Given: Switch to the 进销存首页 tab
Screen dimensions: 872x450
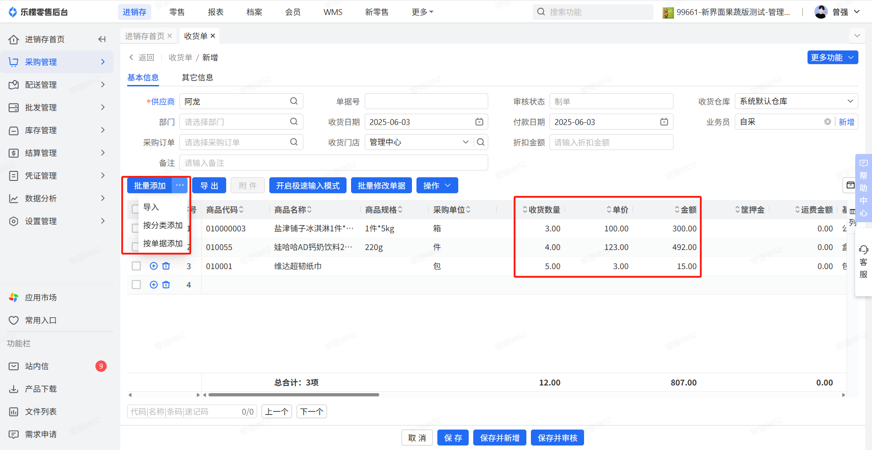Looking at the screenshot, I should coord(144,36).
